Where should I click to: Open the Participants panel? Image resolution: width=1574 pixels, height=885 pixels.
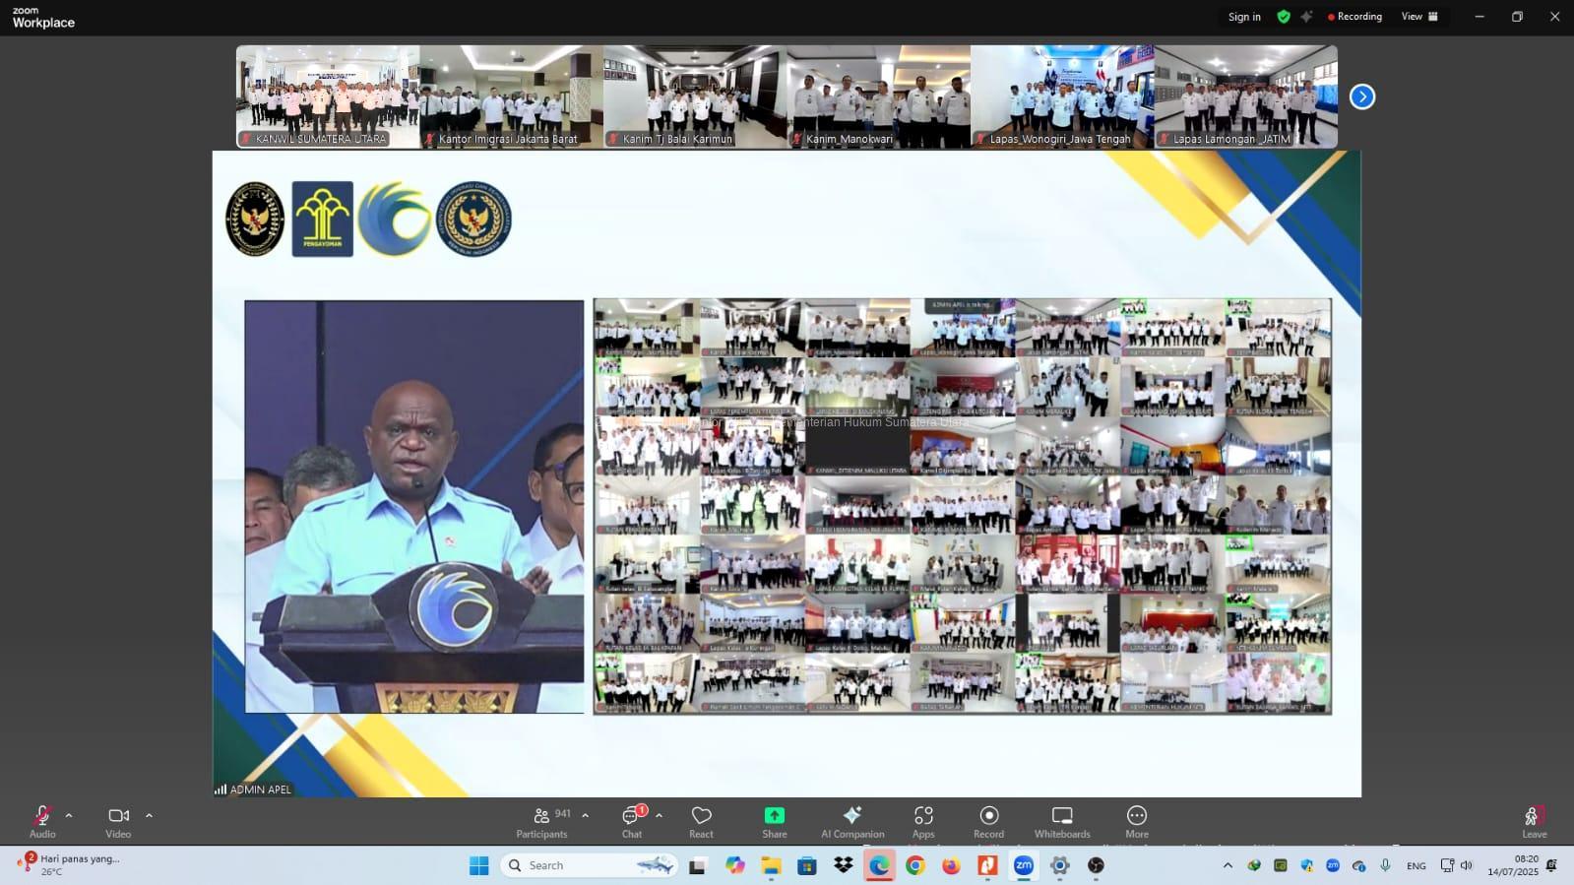tap(541, 822)
